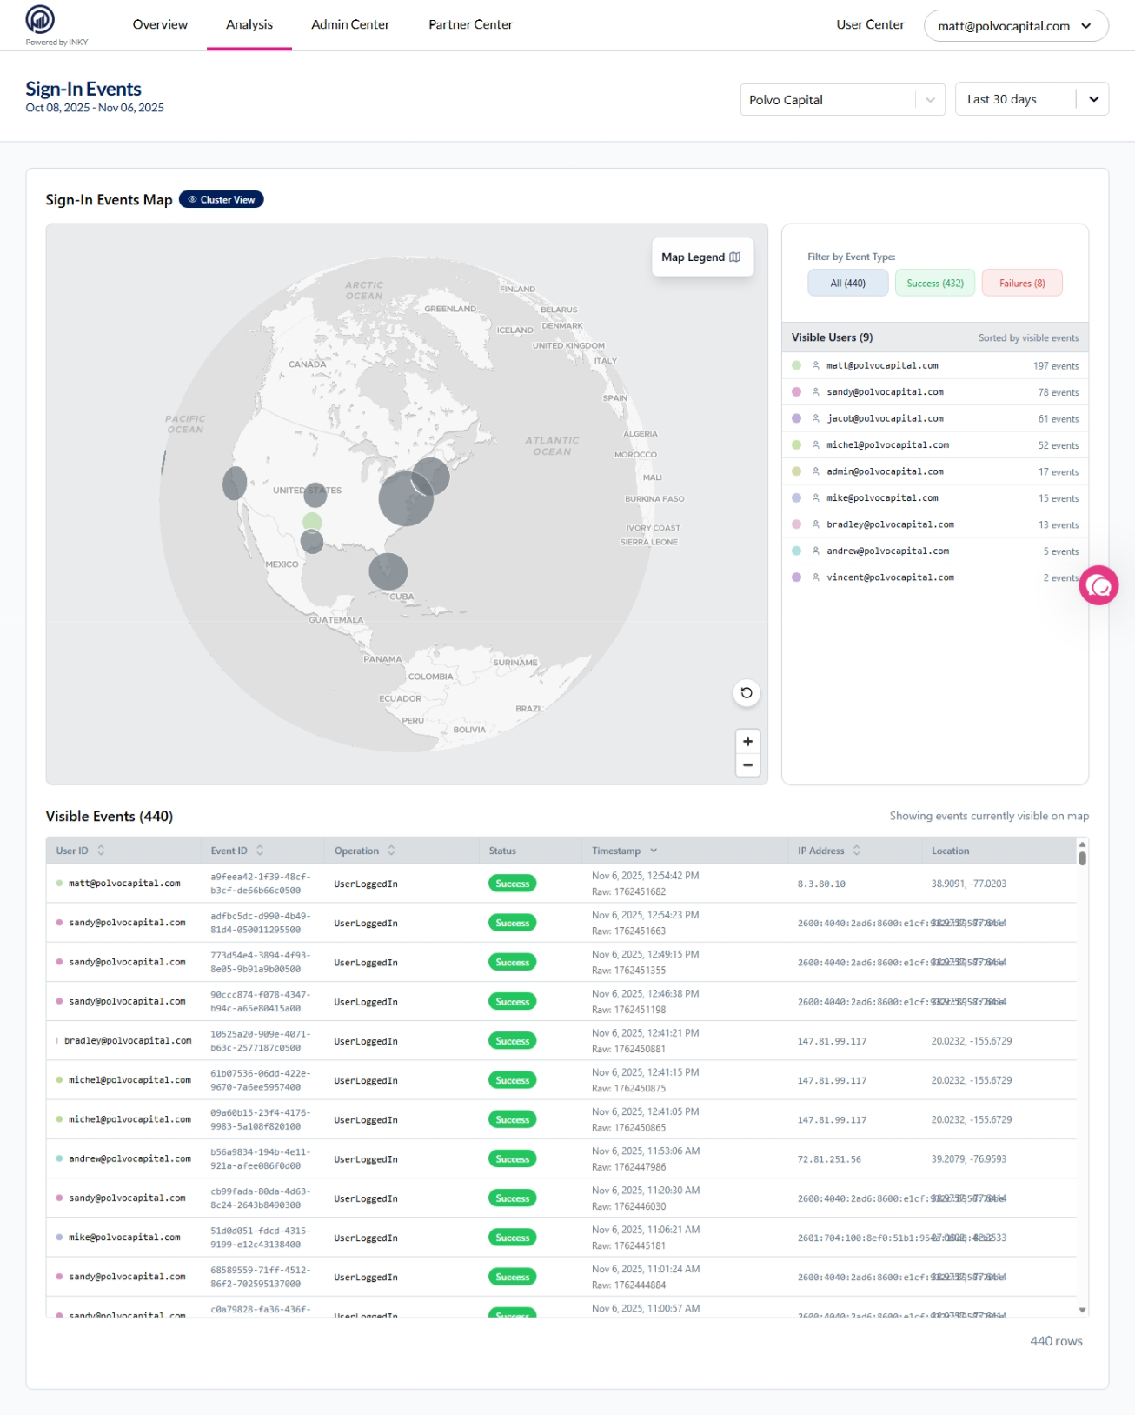
Task: Sort table by Event ID column
Action: point(260,851)
